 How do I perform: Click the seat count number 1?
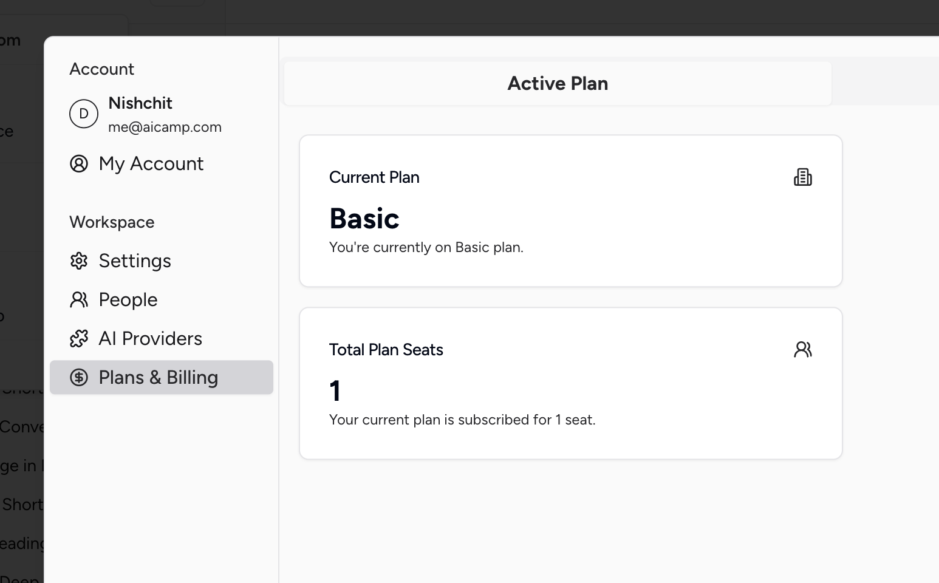coord(335,391)
